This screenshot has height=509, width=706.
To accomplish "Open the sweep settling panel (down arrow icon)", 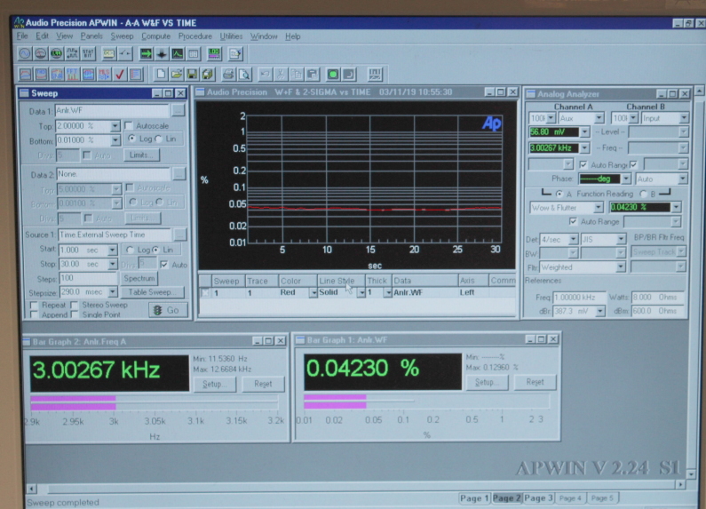I will (x=162, y=53).
